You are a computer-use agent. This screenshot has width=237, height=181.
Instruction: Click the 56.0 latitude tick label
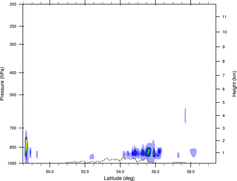(156, 172)
